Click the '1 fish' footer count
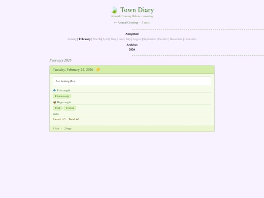 pyautogui.click(x=56, y=129)
